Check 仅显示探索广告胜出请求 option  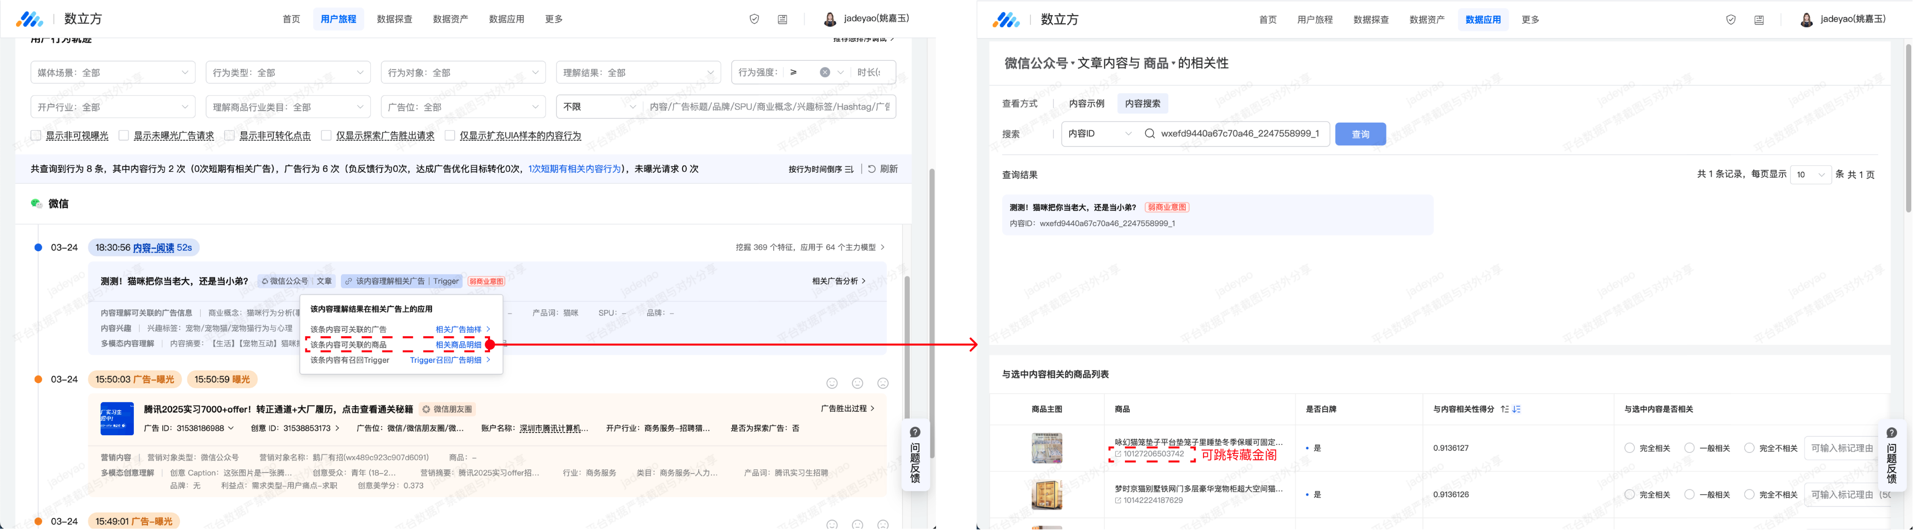tap(326, 135)
